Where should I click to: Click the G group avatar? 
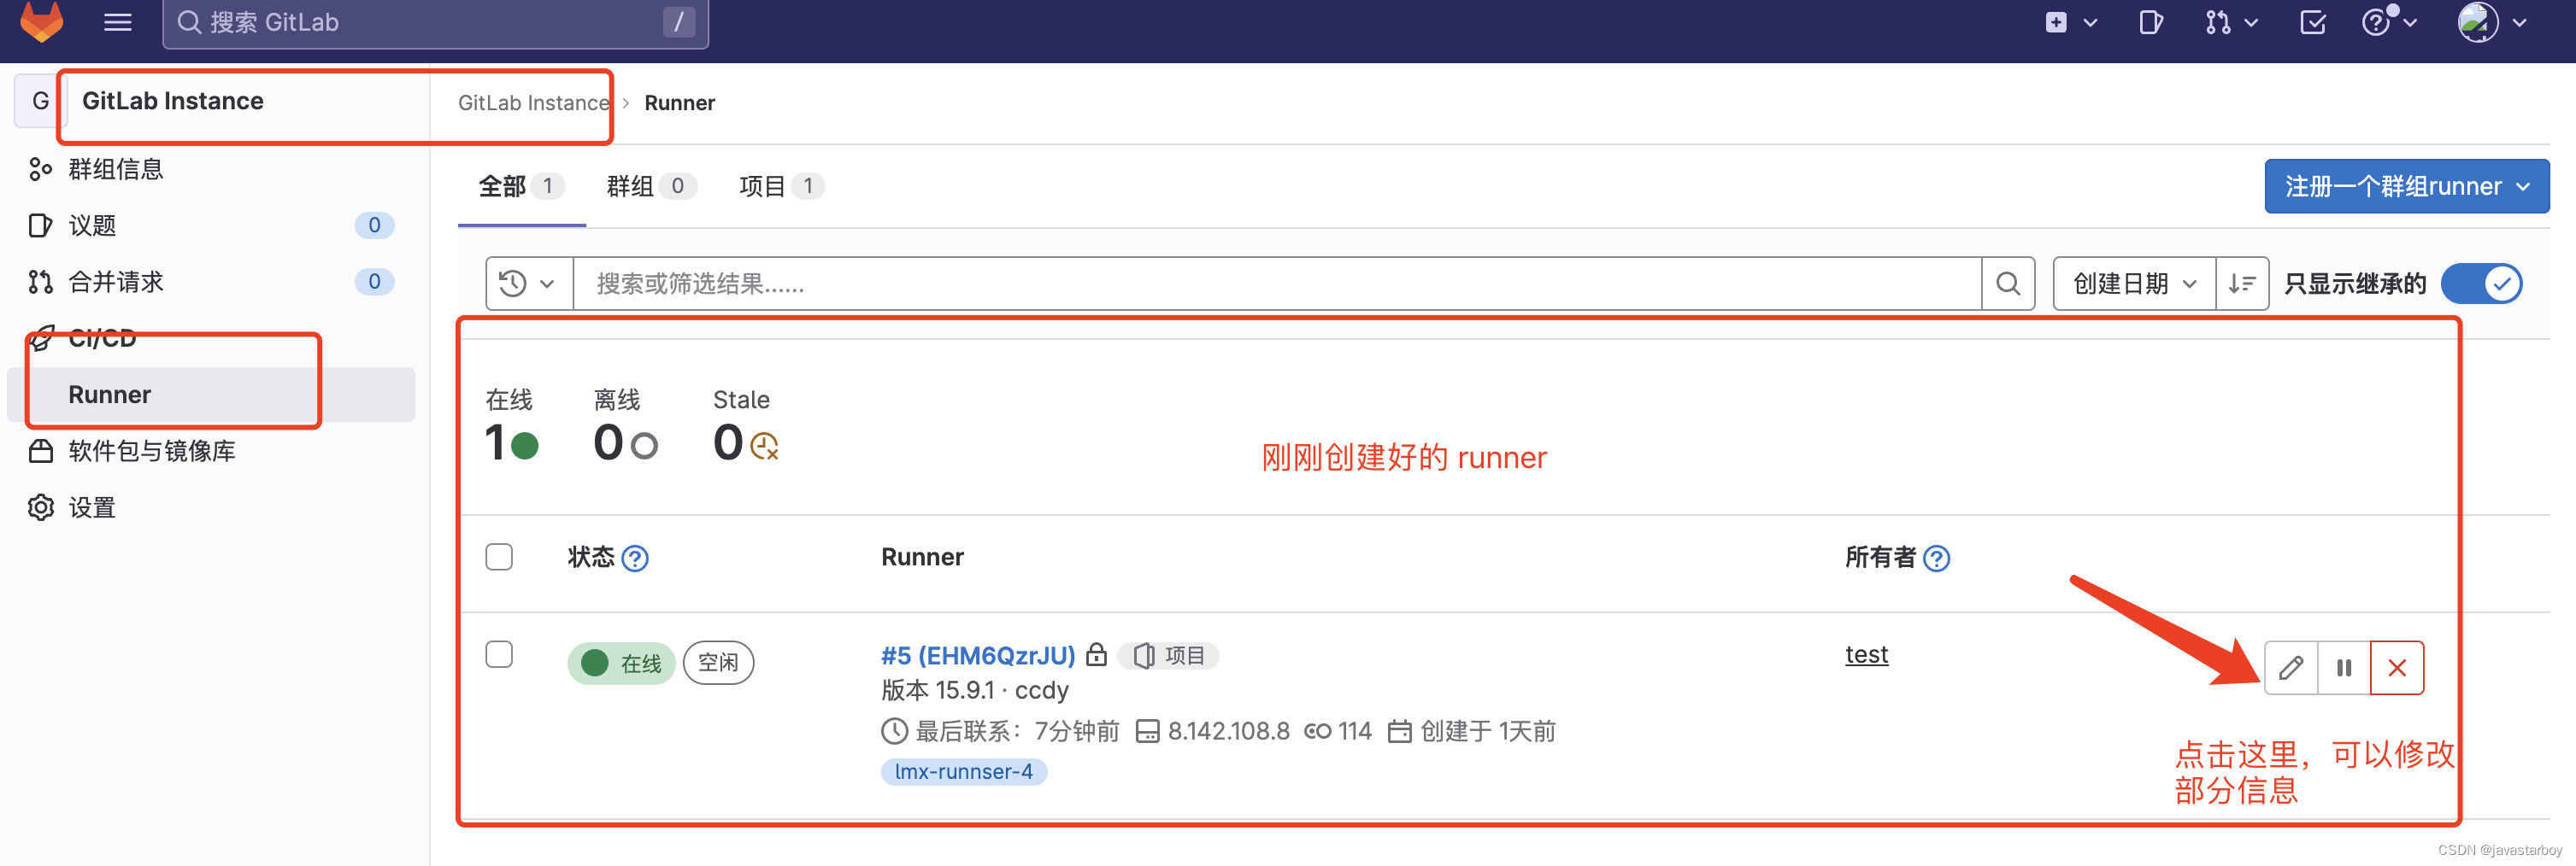40,101
